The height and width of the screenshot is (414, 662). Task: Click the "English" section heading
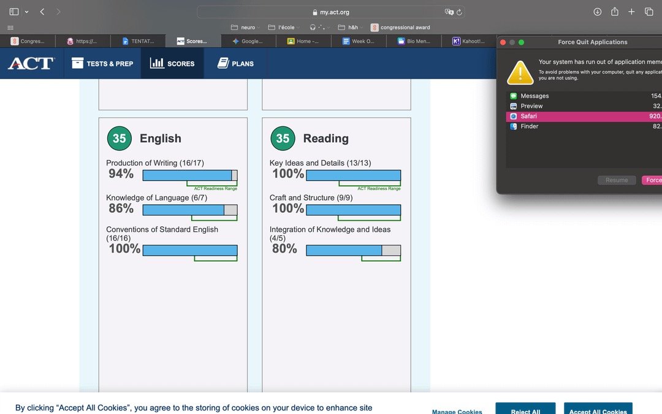click(x=161, y=139)
